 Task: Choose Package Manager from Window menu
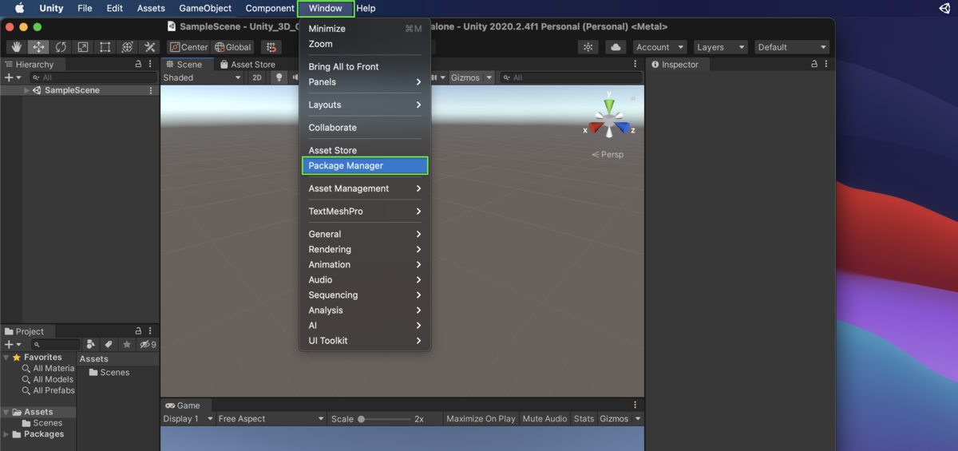pyautogui.click(x=366, y=165)
